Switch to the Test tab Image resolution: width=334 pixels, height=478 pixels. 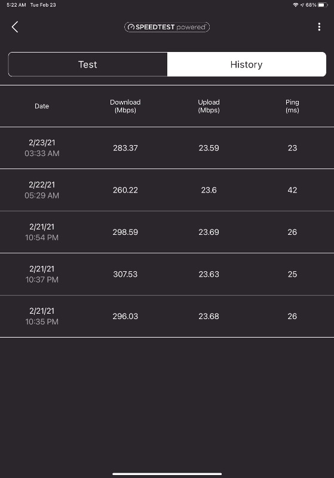[88, 65]
